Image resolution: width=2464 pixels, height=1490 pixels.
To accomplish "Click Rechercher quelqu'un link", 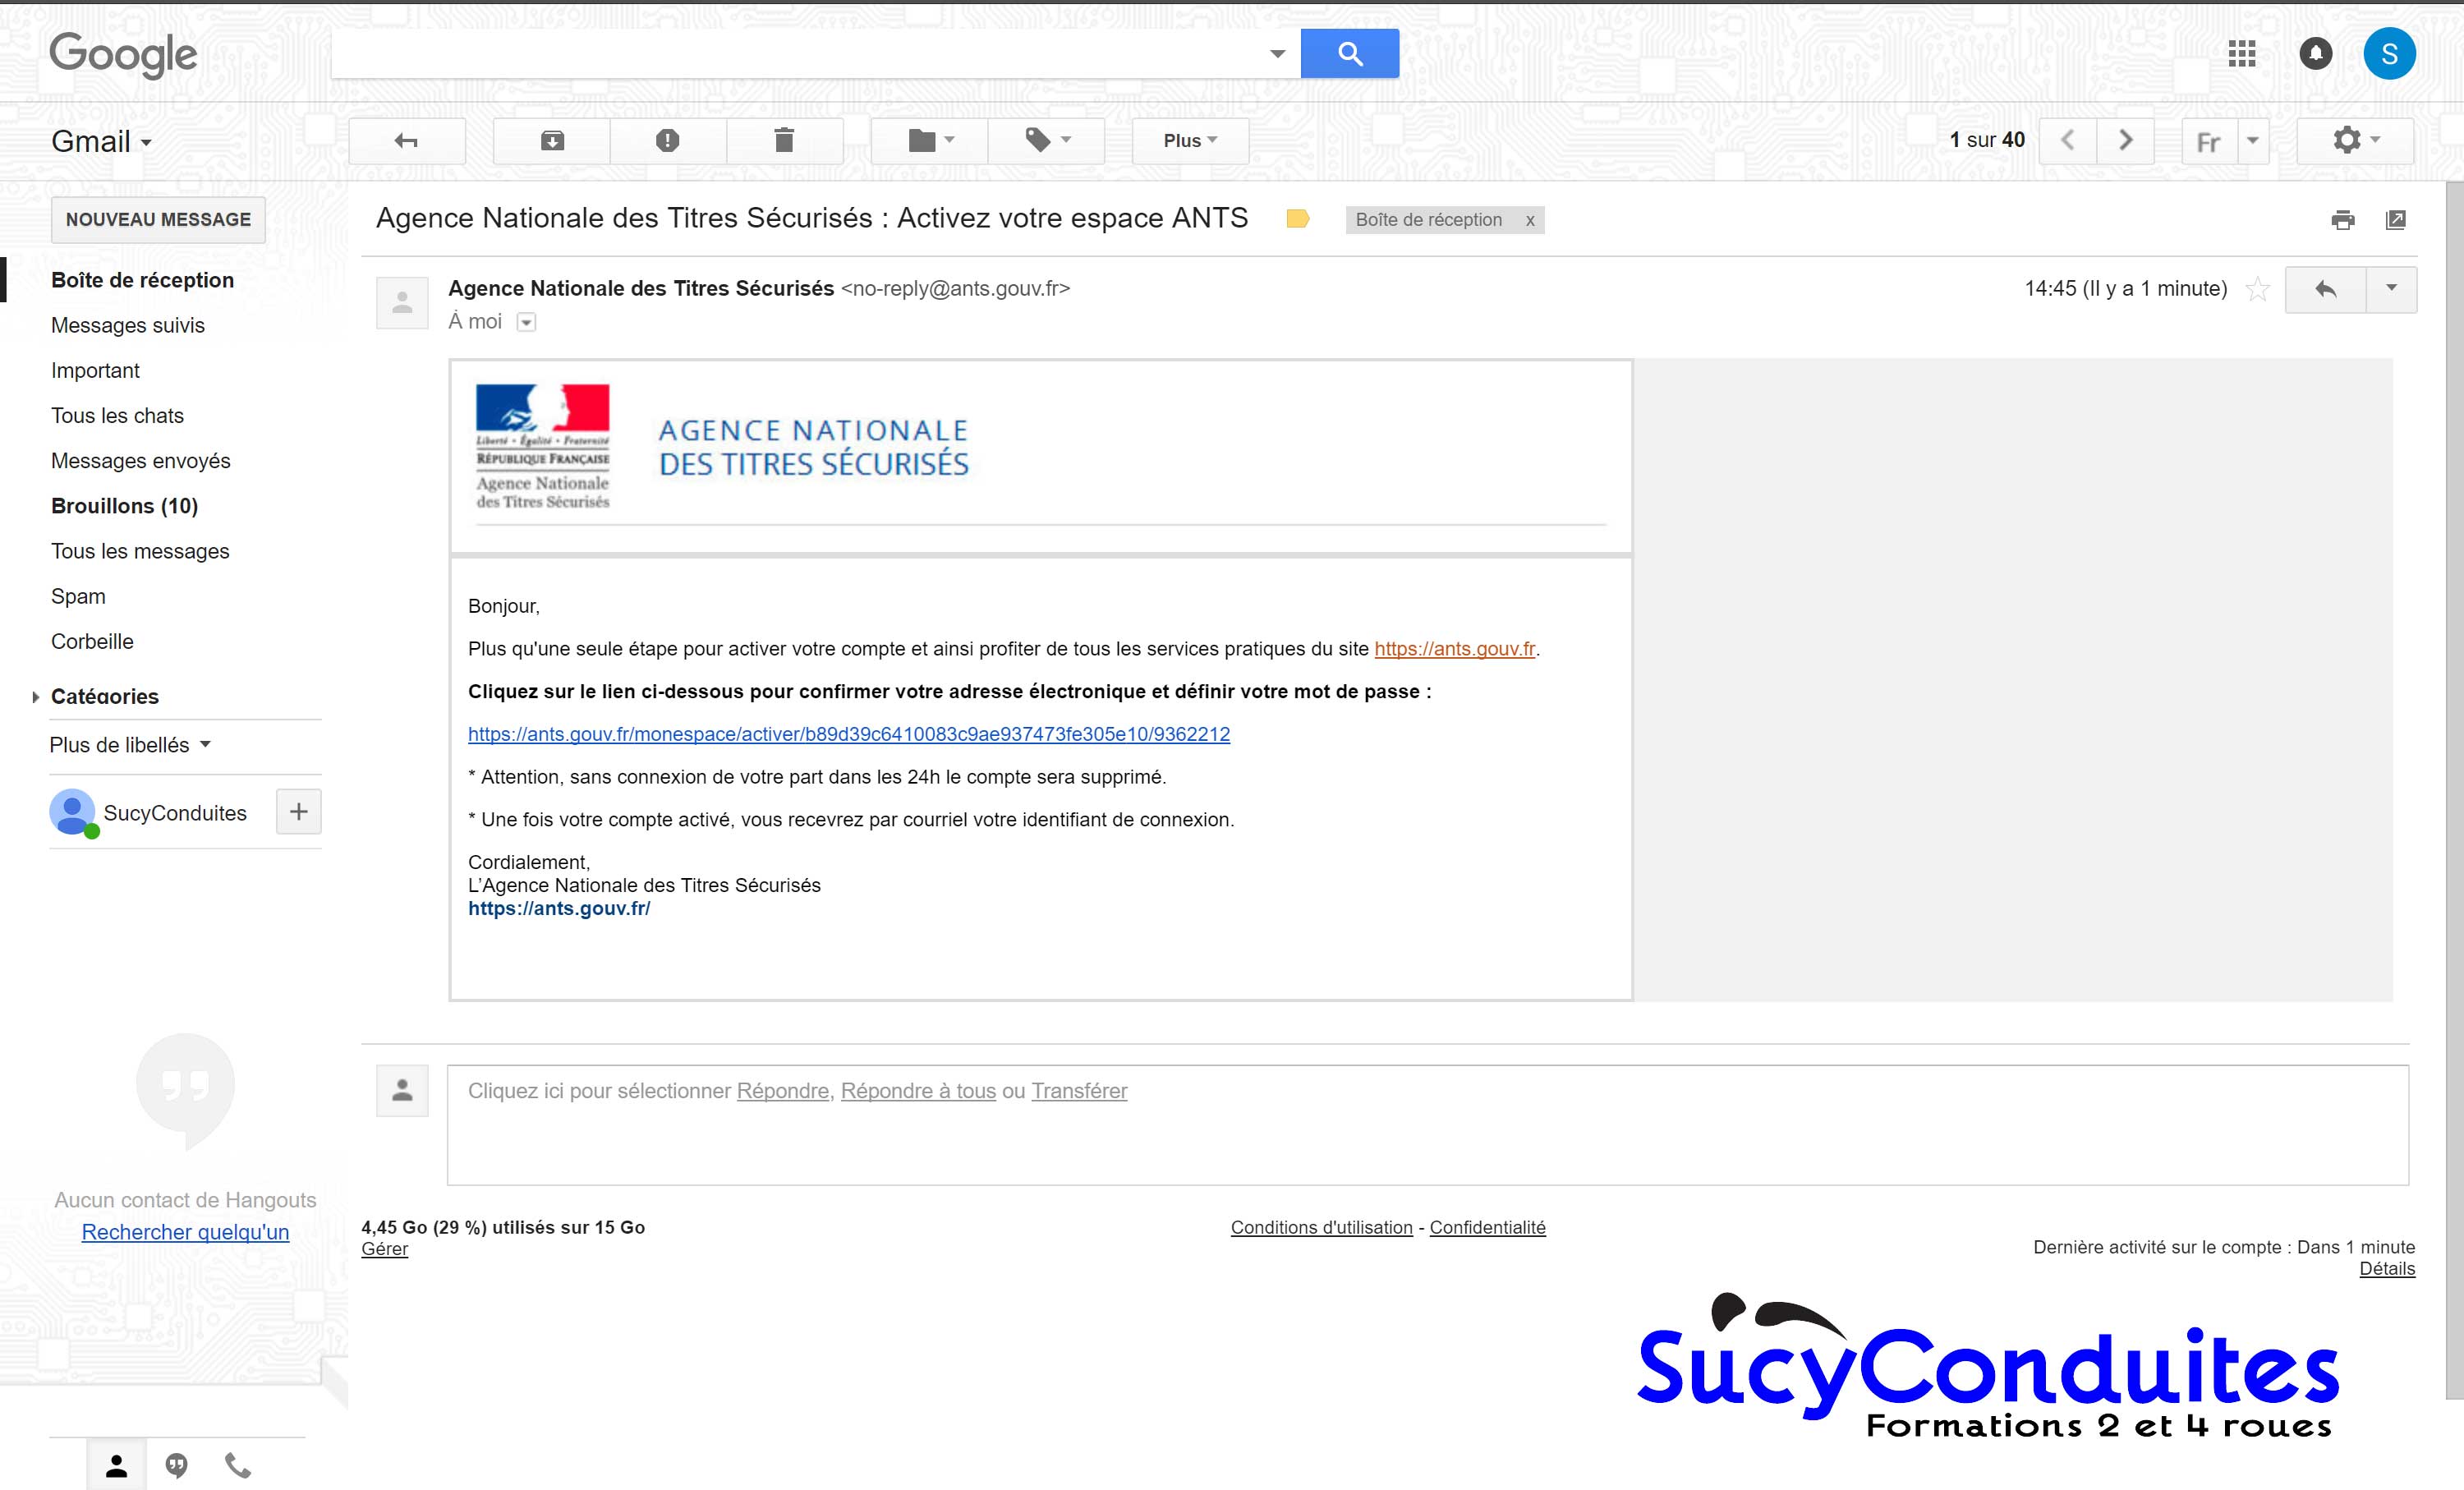I will click(x=185, y=1232).
